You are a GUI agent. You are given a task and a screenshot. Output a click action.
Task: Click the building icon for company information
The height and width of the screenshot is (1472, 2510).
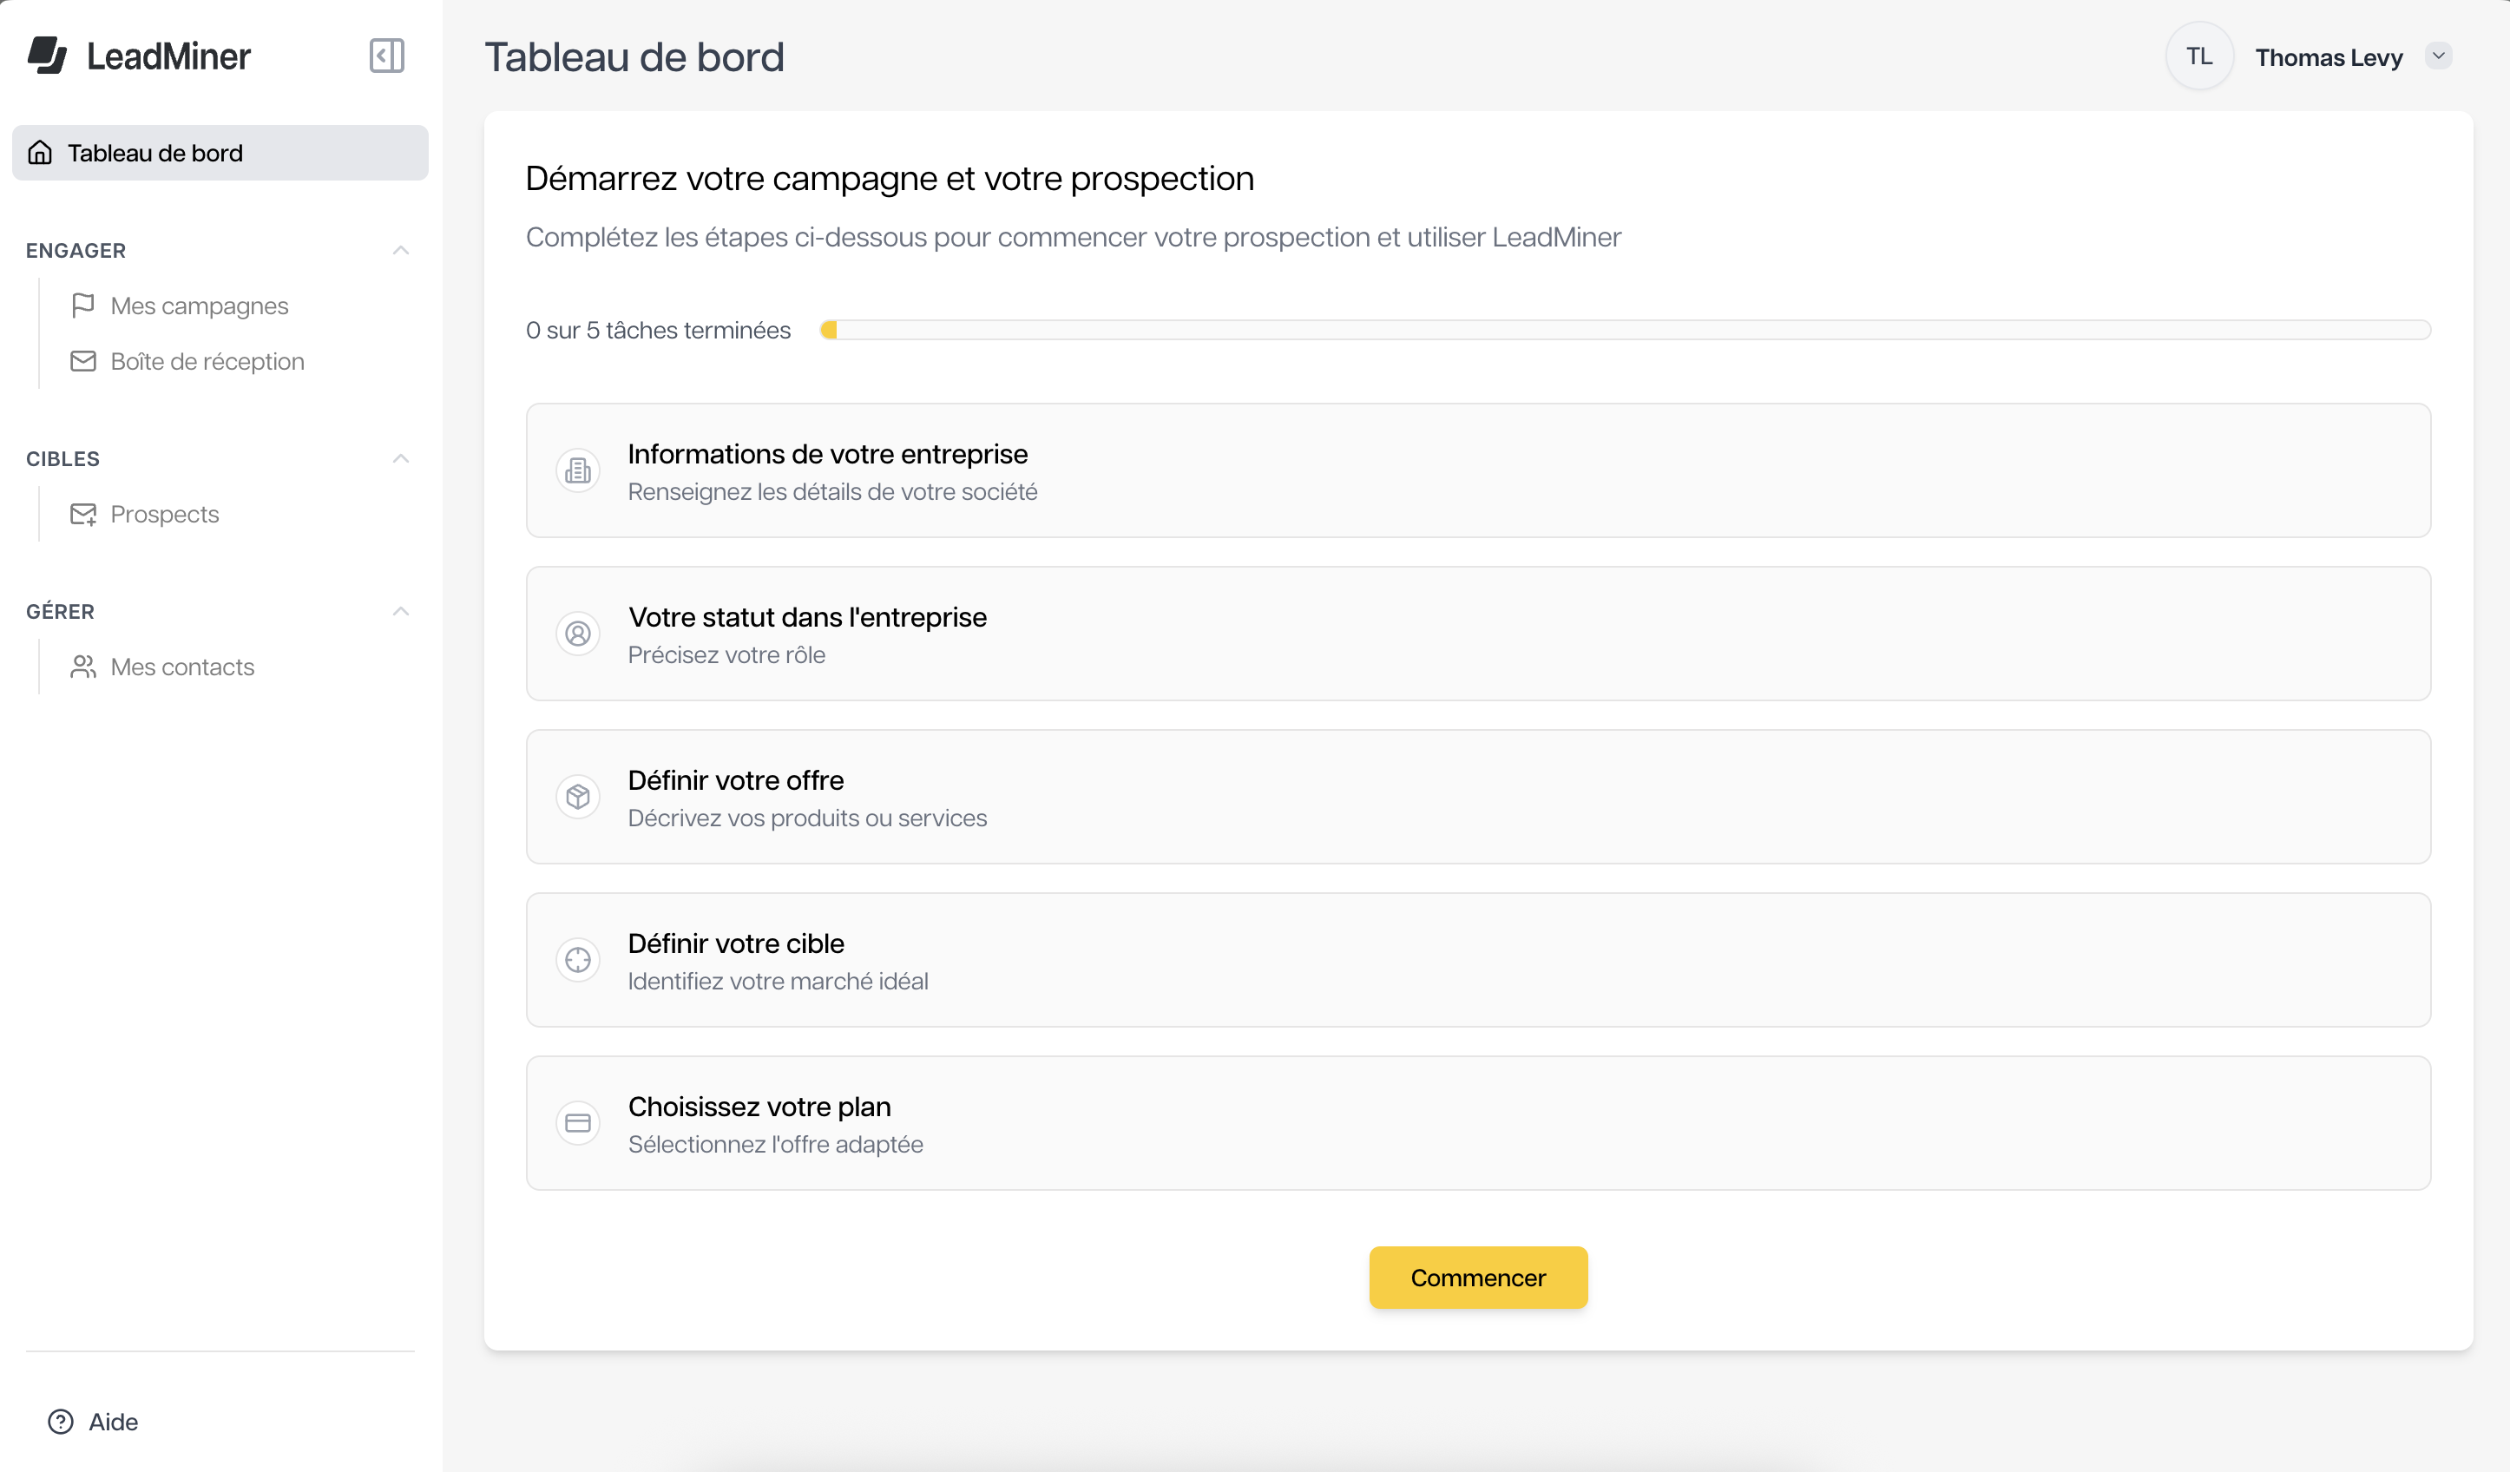pyautogui.click(x=578, y=470)
